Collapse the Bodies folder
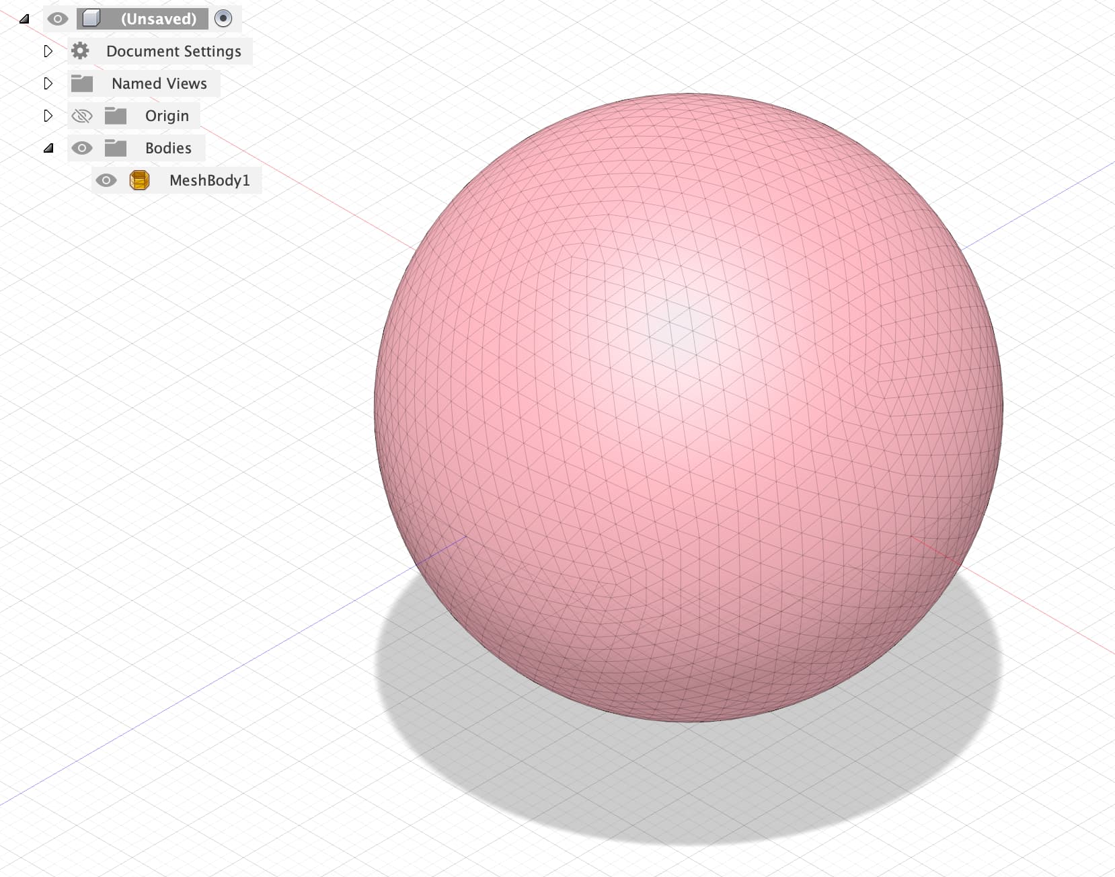The width and height of the screenshot is (1115, 877). click(x=48, y=148)
